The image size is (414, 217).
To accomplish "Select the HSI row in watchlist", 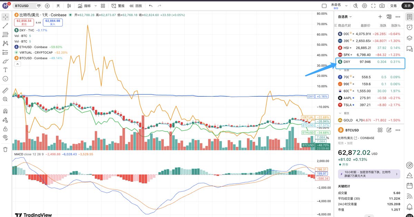I will click(x=369, y=48).
